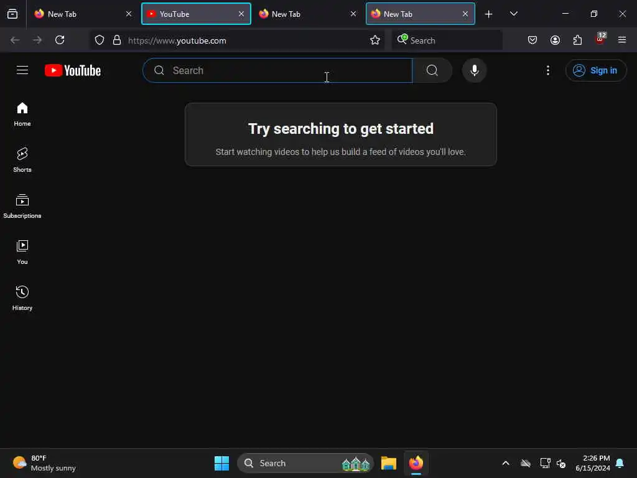Open the YouTube hamburger guide menu

pos(22,70)
